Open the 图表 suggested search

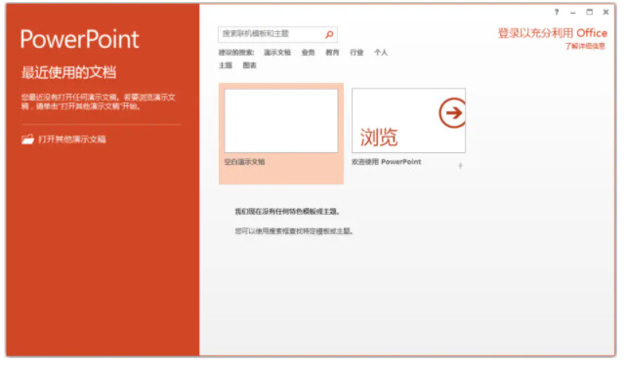coord(249,65)
